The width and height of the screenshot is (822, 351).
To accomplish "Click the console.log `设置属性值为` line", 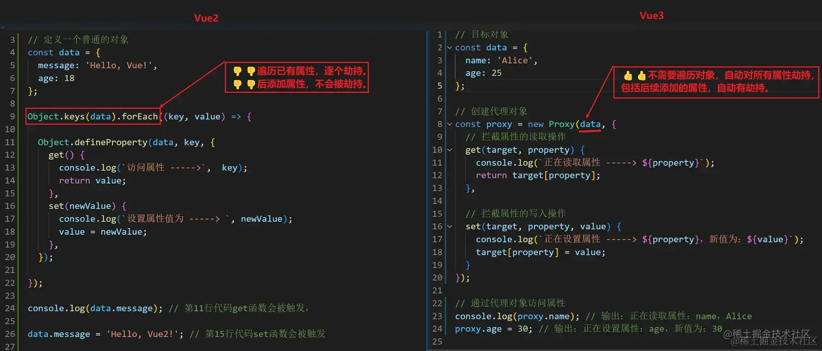I will (x=176, y=219).
